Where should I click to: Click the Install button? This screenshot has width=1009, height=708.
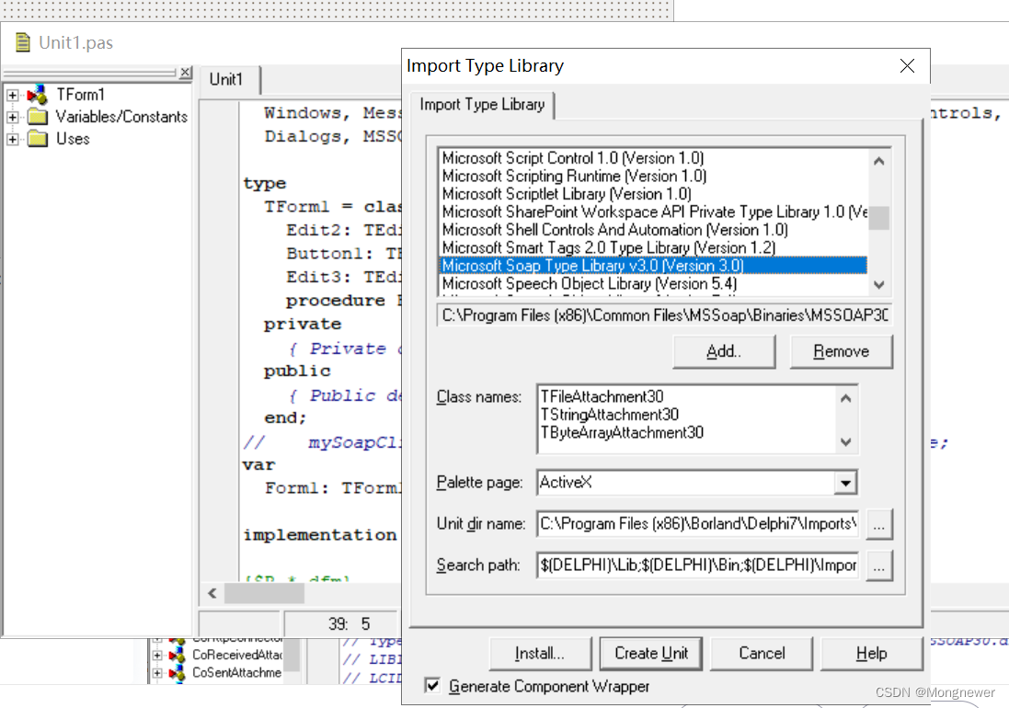point(539,653)
